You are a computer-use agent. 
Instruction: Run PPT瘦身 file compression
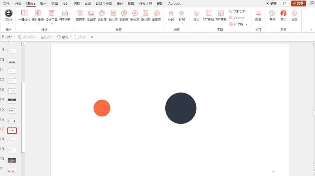[221, 15]
